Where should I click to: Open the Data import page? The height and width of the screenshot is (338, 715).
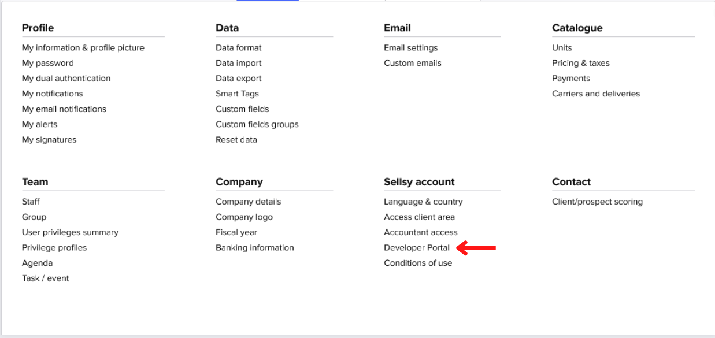[x=238, y=63]
